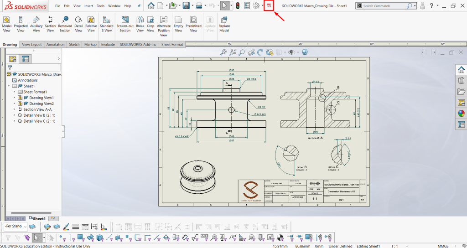Image resolution: width=467 pixels, height=248 pixels.
Task: Toggle the Filter Solid Bodies selection filter
Action: click(x=100, y=238)
